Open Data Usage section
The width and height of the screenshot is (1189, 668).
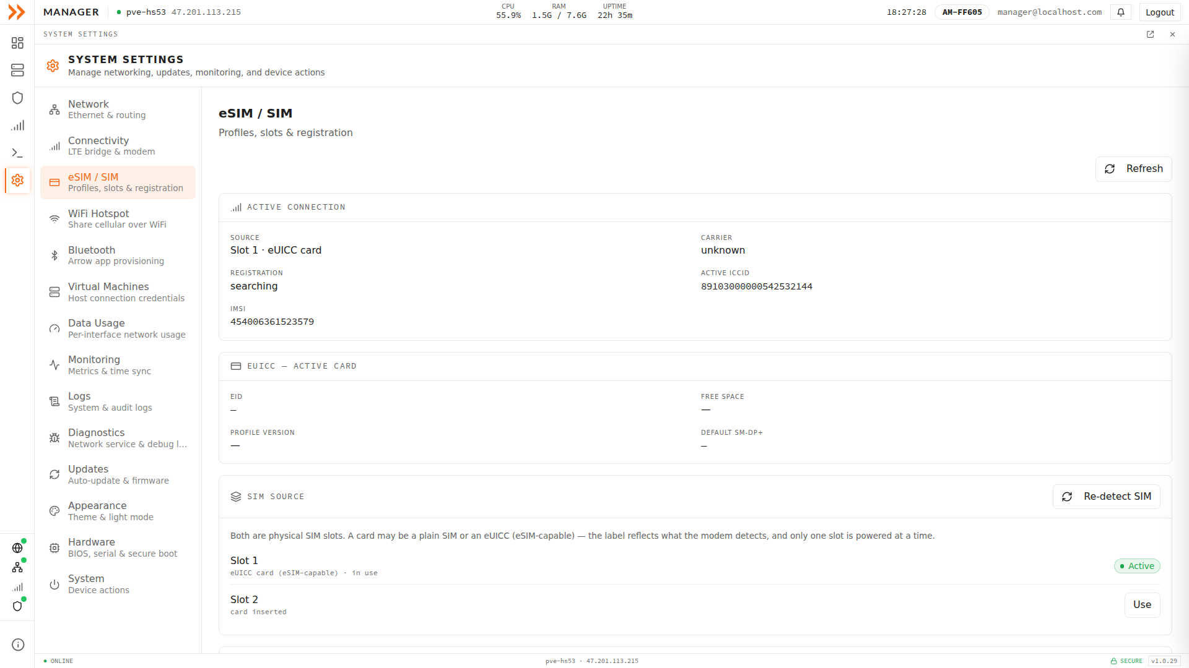point(118,328)
